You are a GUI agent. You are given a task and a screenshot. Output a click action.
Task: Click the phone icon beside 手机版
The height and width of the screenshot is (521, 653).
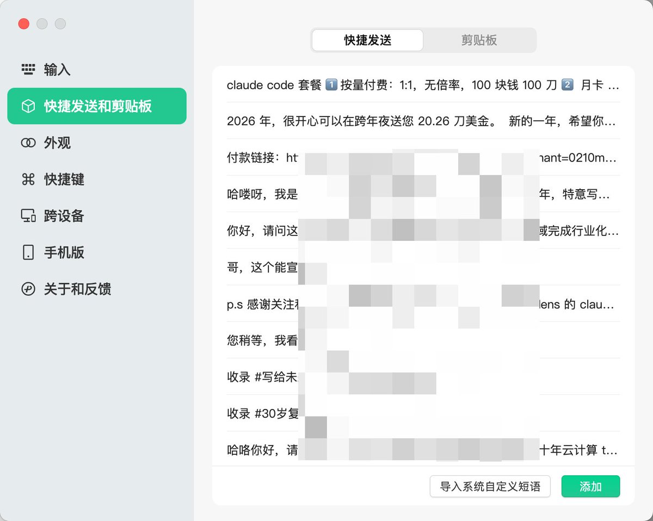point(28,252)
